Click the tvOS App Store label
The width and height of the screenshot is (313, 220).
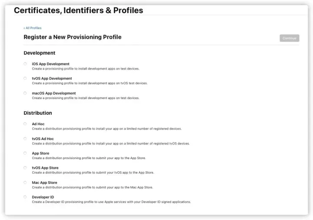pos(45,168)
